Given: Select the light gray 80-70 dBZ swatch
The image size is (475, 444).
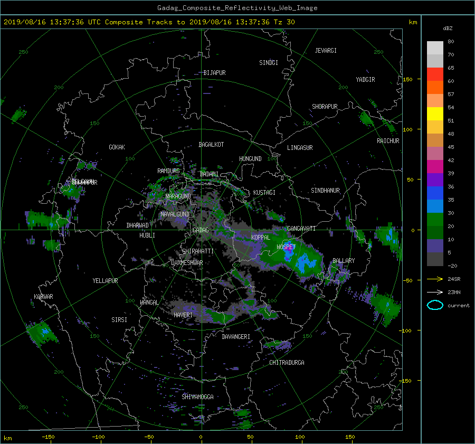Looking at the screenshot, I should (x=435, y=48).
